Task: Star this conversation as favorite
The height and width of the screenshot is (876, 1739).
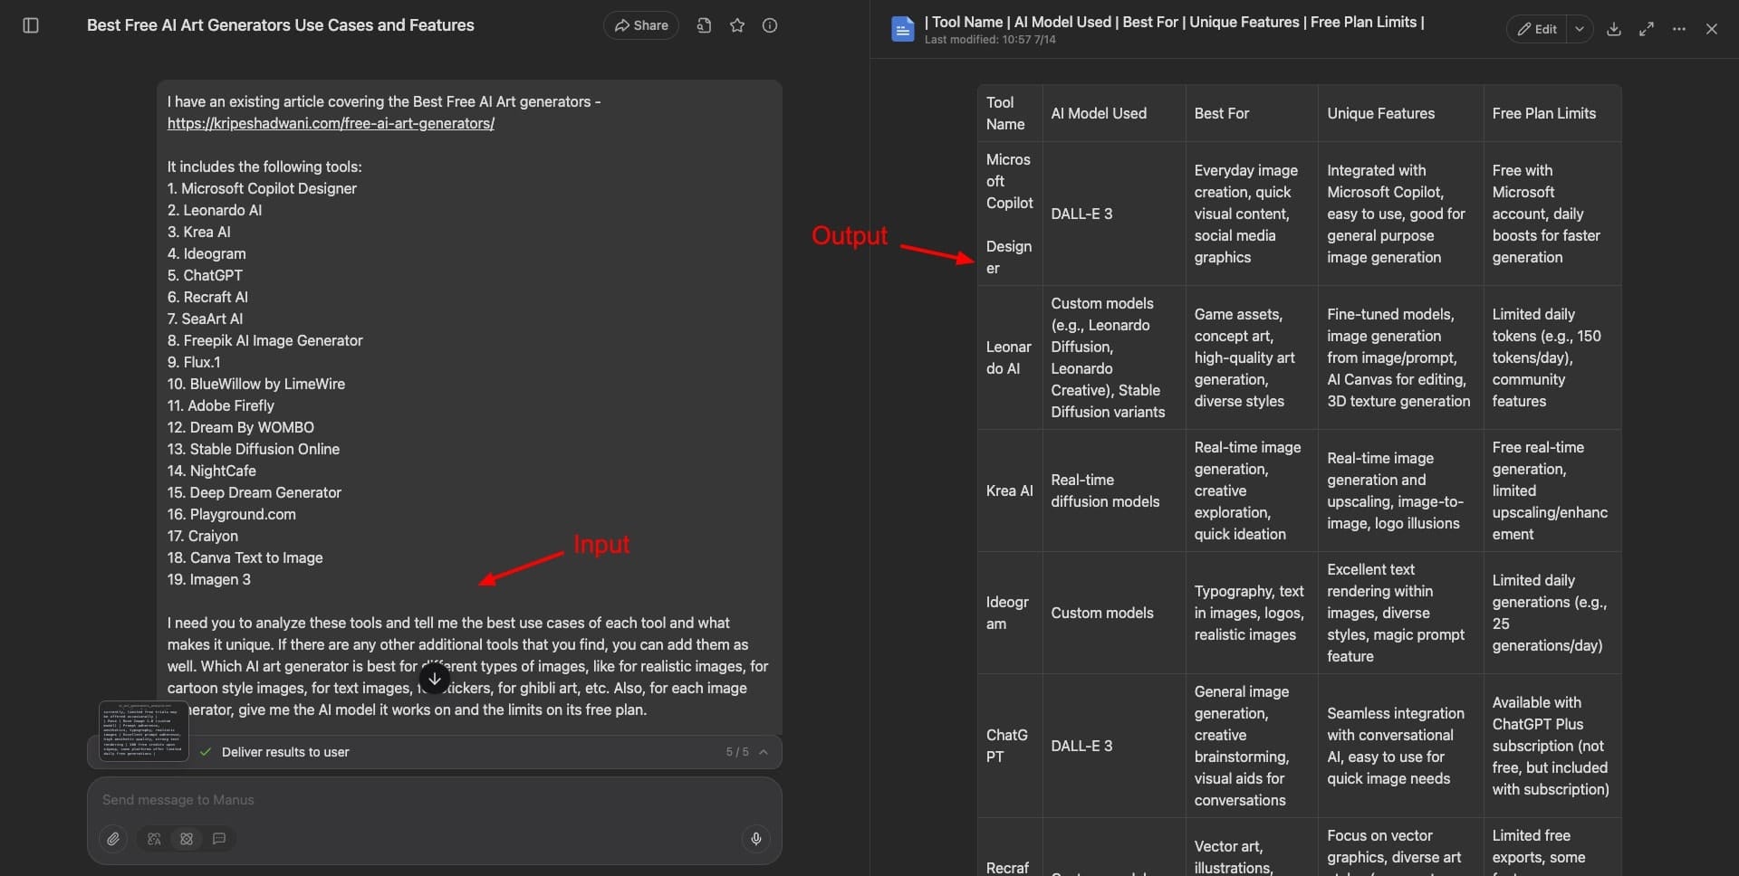Action: click(x=737, y=25)
